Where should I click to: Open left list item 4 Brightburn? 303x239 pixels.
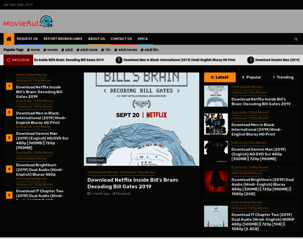(x=40, y=170)
